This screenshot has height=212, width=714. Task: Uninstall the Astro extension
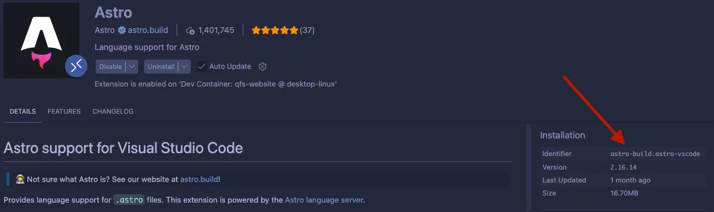[x=161, y=67]
